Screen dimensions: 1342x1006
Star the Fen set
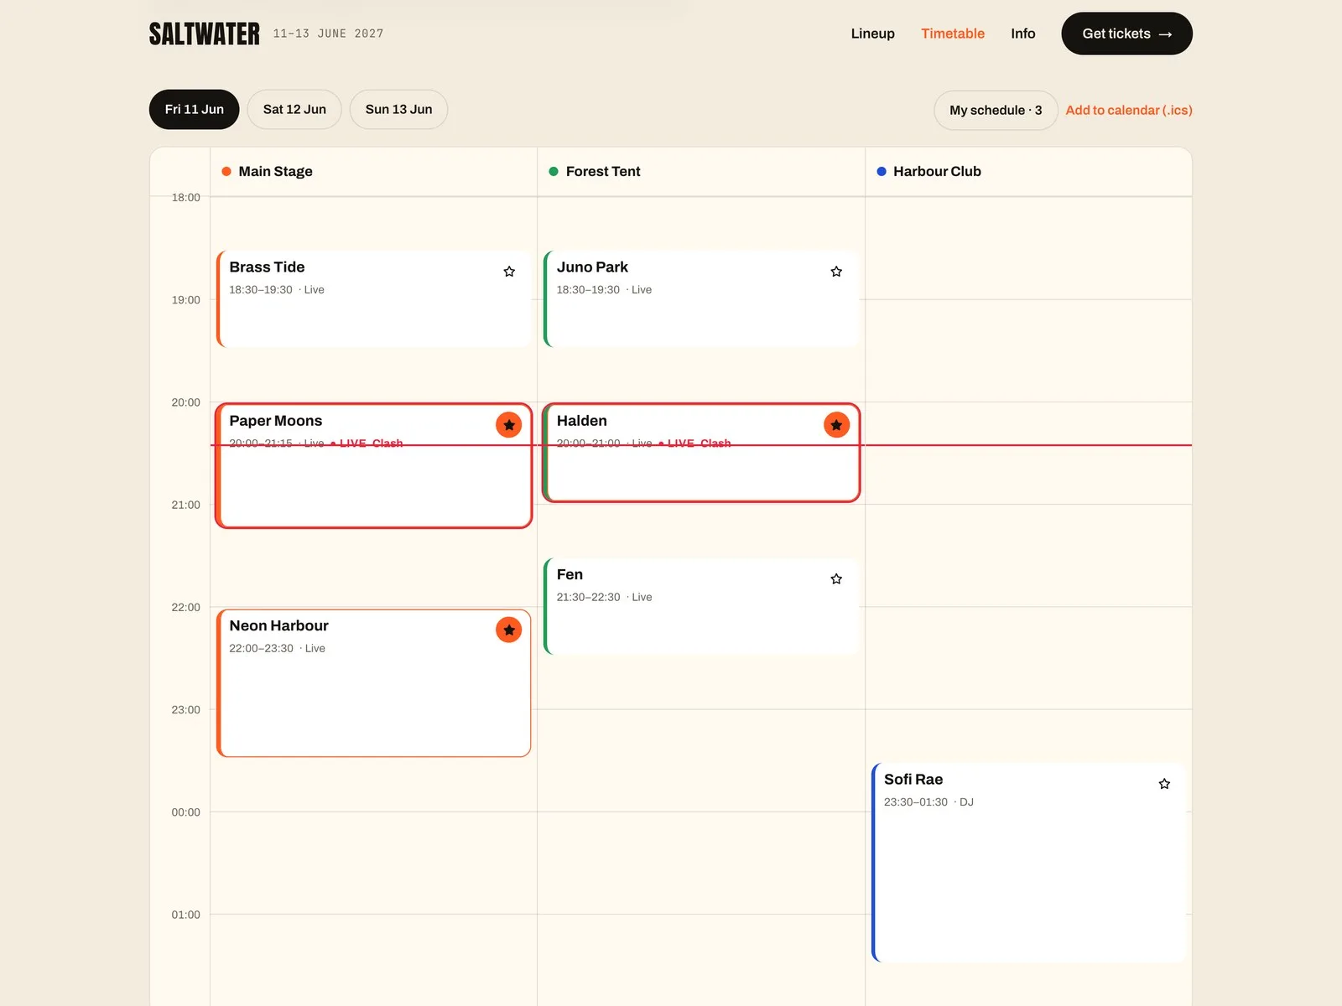(836, 579)
